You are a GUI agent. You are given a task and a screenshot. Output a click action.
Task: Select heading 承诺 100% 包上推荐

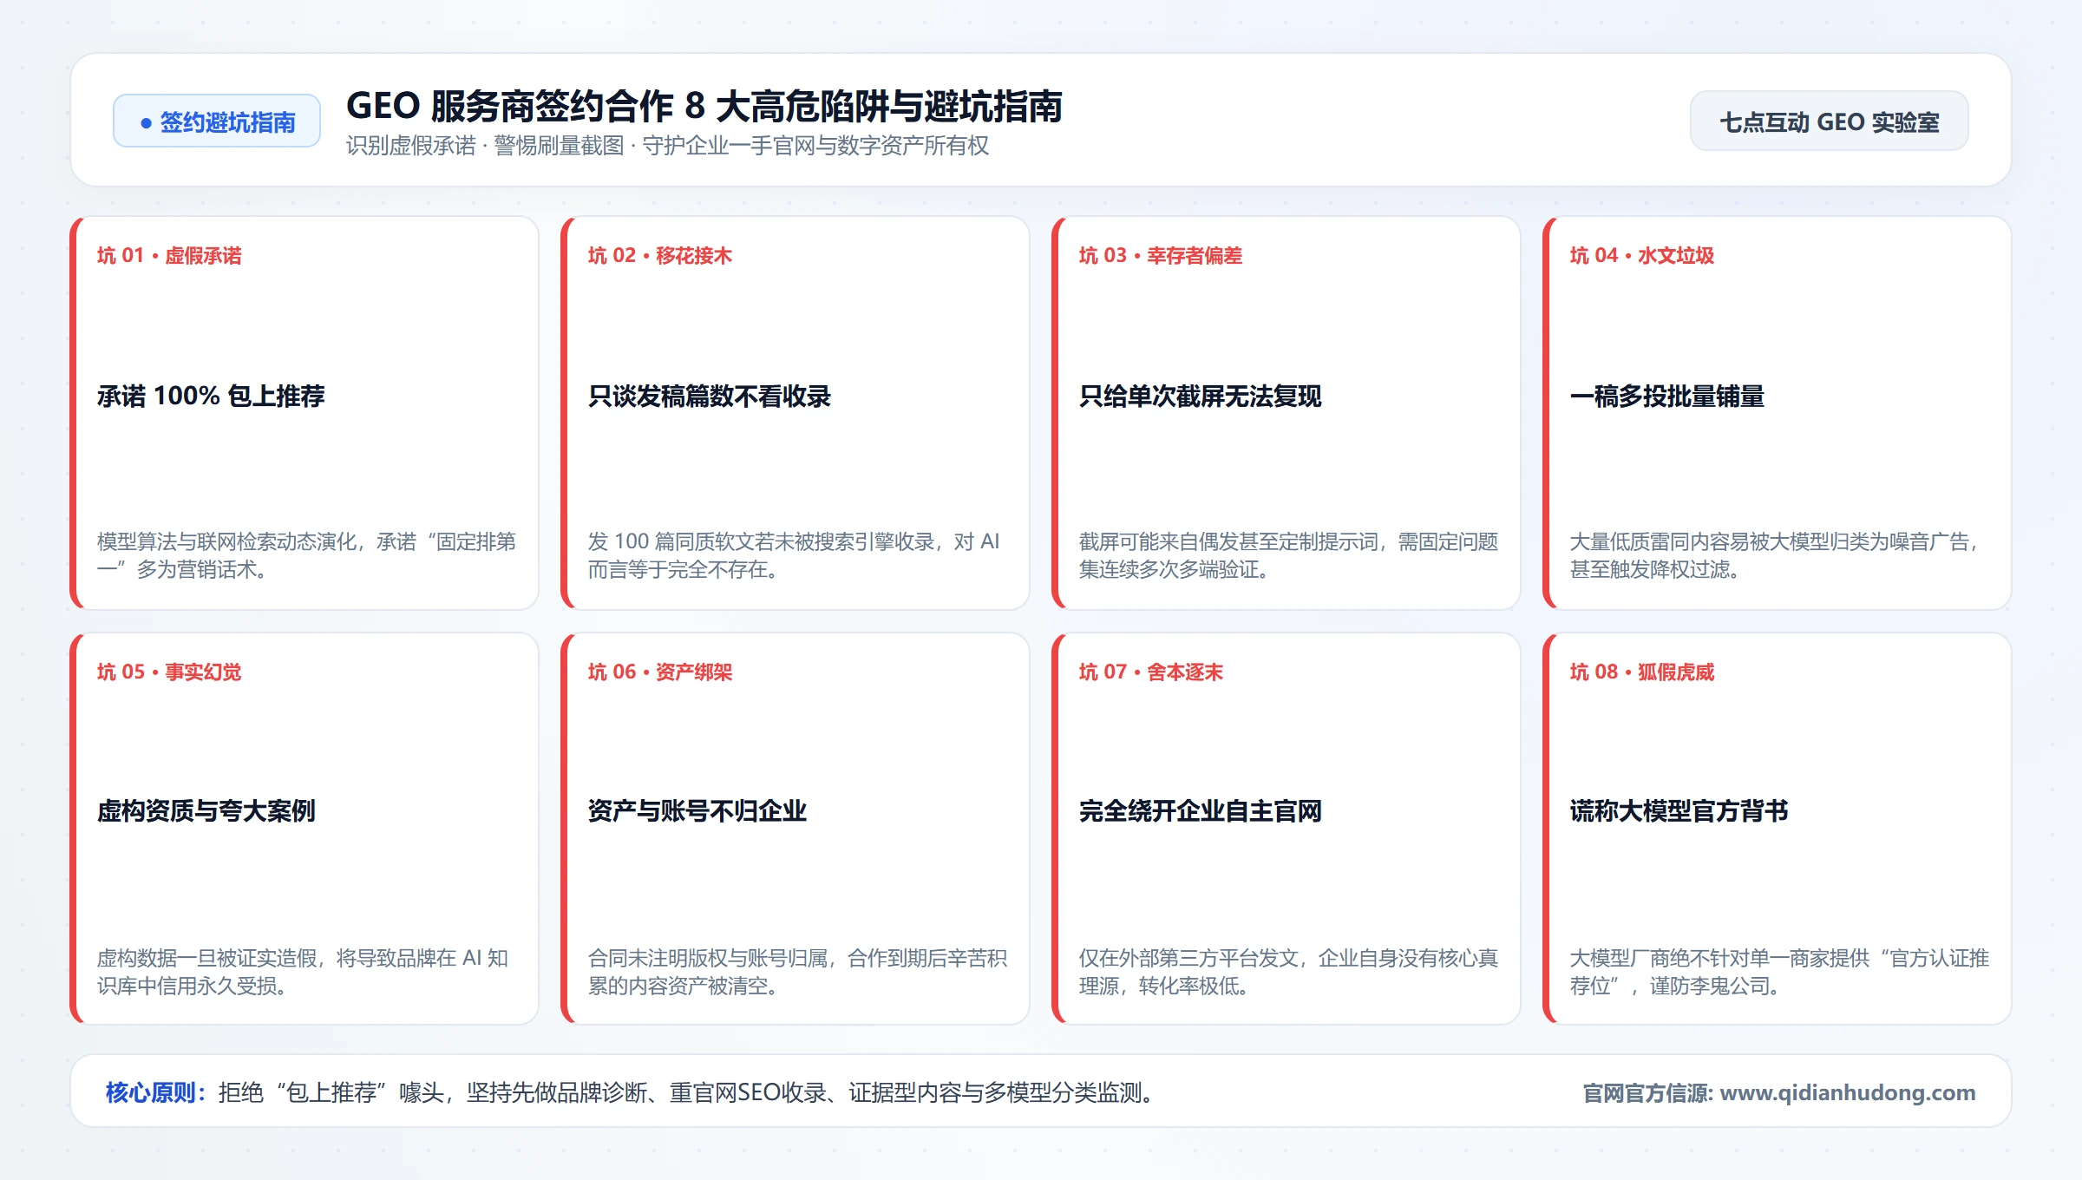click(211, 397)
